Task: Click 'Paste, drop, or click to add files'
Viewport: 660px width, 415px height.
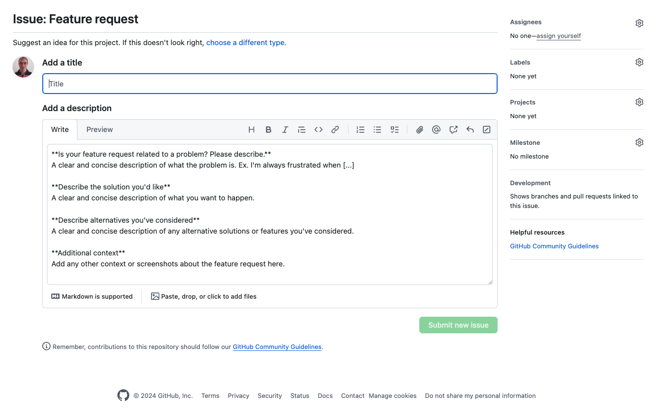Action: pos(204,296)
